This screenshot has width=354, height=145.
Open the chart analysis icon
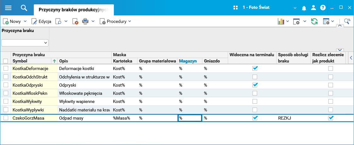click(281, 21)
